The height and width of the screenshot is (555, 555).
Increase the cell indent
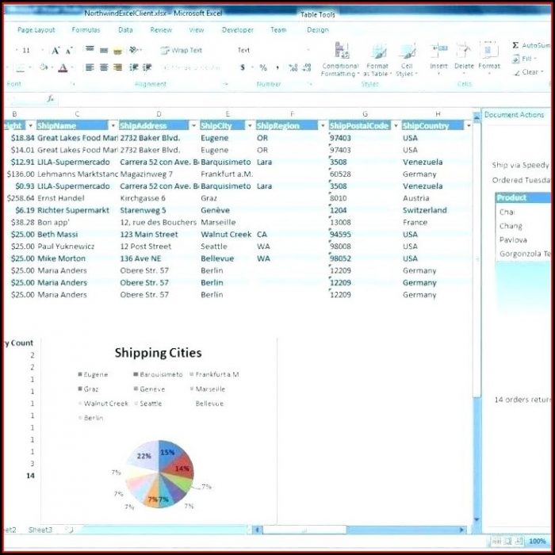147,67
